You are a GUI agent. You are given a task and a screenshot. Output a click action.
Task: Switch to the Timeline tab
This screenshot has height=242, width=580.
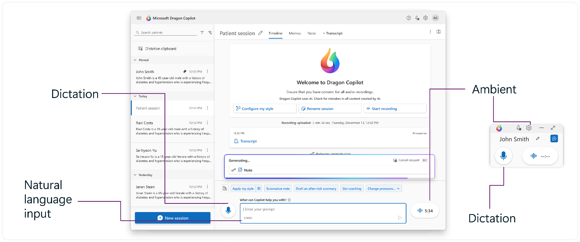(276, 33)
